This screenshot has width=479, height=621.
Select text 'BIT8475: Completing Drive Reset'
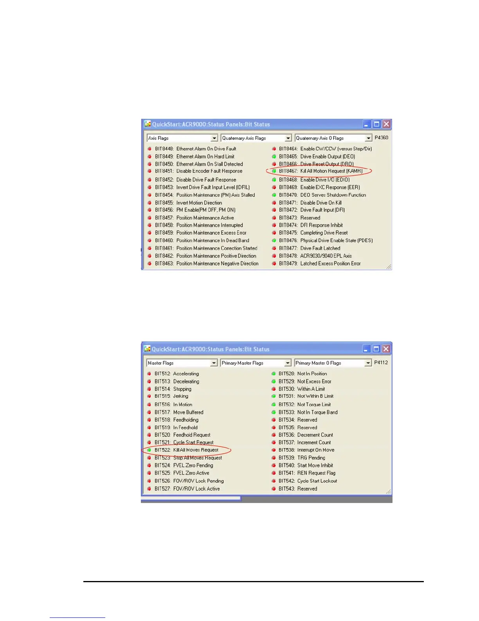click(313, 232)
